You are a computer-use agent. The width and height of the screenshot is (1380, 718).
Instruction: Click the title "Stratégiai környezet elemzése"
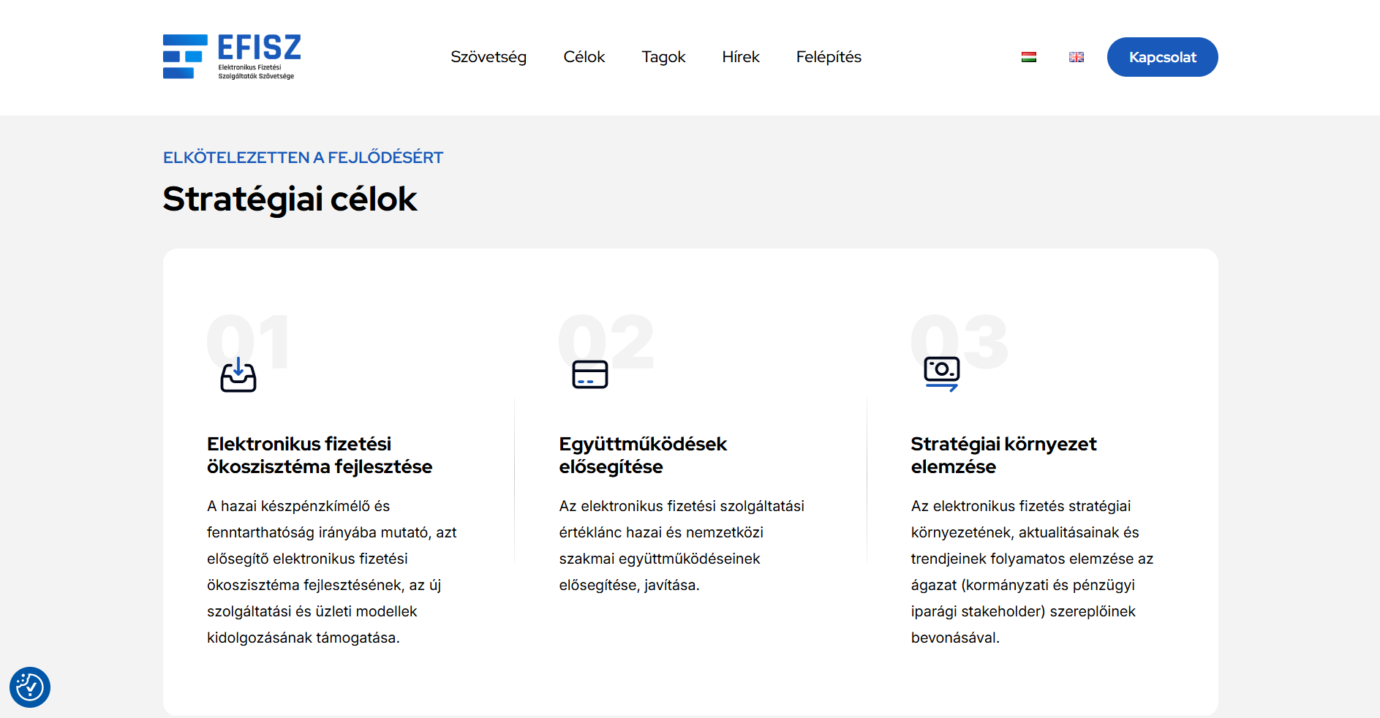(1003, 455)
